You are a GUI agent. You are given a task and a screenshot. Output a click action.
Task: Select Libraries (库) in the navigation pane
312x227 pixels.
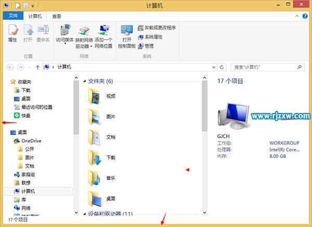(x=20, y=200)
